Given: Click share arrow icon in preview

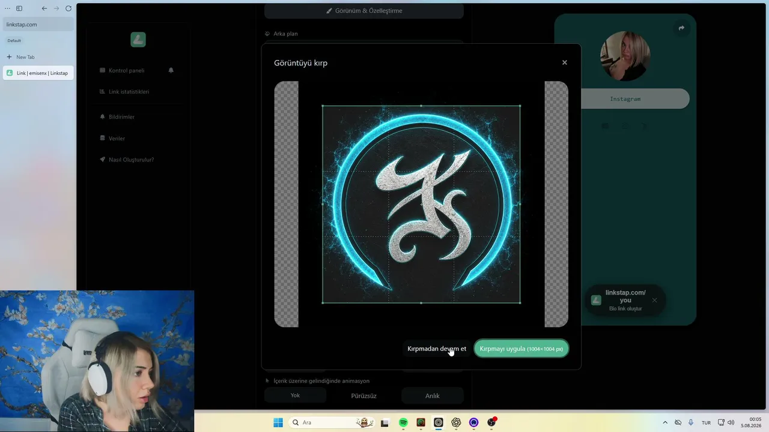Looking at the screenshot, I should (x=681, y=28).
